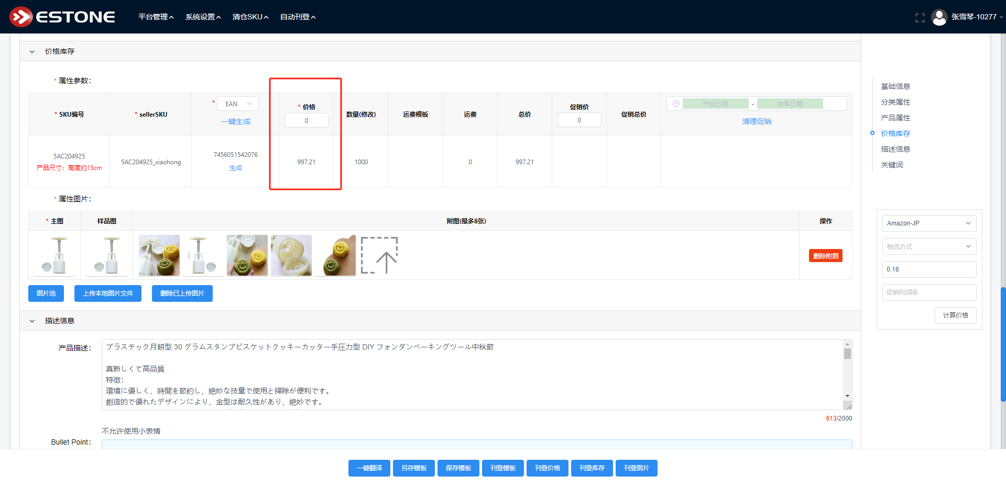This screenshot has height=487, width=1006.
Task: Select the sample image thumbnail
Action: tap(107, 255)
